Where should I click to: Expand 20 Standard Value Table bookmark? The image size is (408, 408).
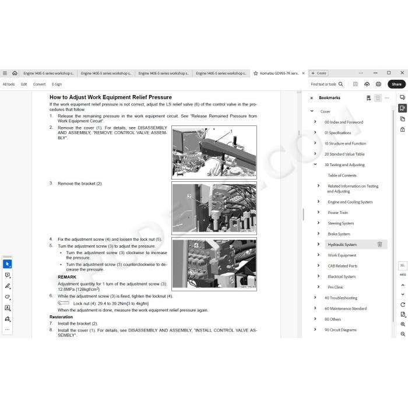[x=315, y=154]
